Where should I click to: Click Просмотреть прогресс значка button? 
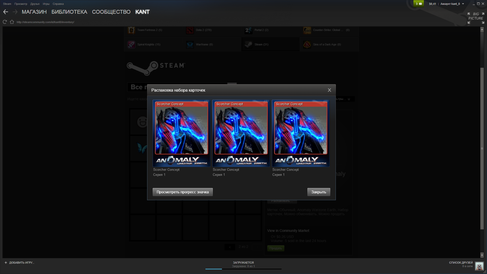coord(182,192)
